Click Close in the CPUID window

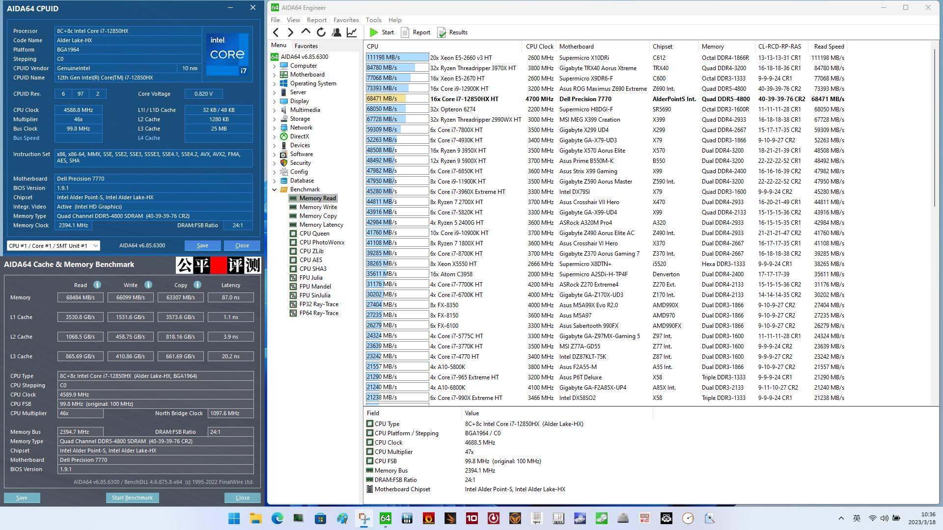242,245
